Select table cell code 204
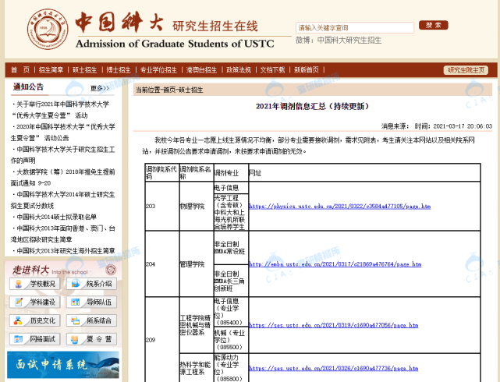The width and height of the screenshot is (500, 382). coord(162,264)
